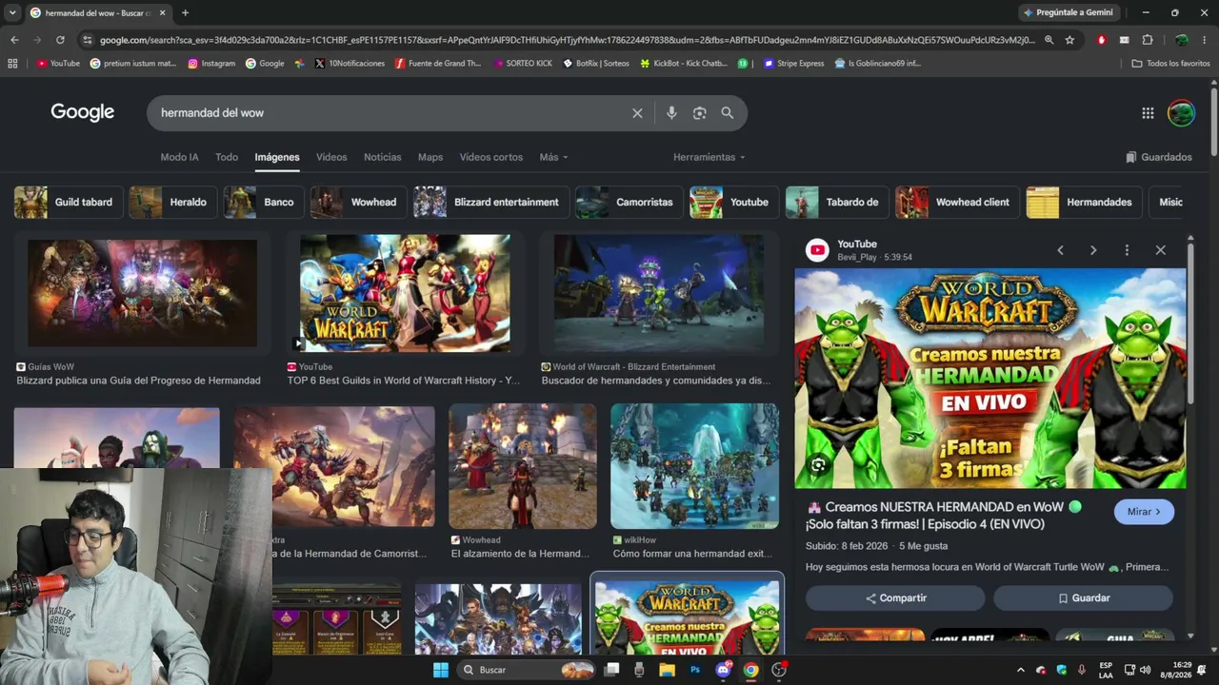Show the previous image in the preview panel
1219x685 pixels.
[x=1060, y=250]
